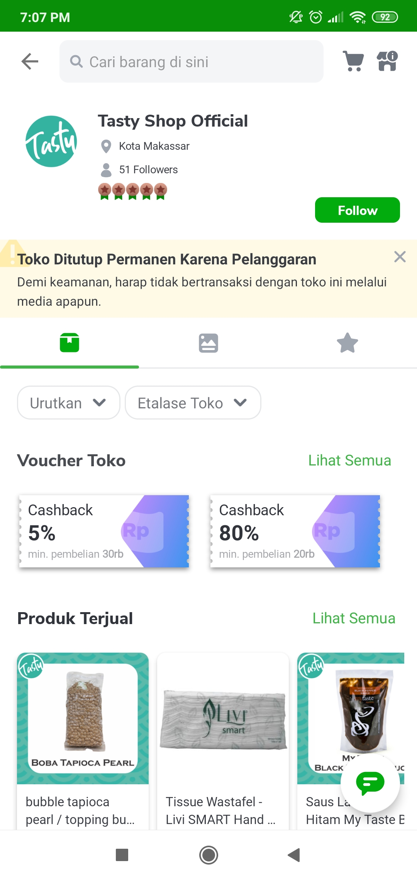Expand the Urutkan sort dropdown
This screenshot has height=880, width=417.
(x=68, y=403)
